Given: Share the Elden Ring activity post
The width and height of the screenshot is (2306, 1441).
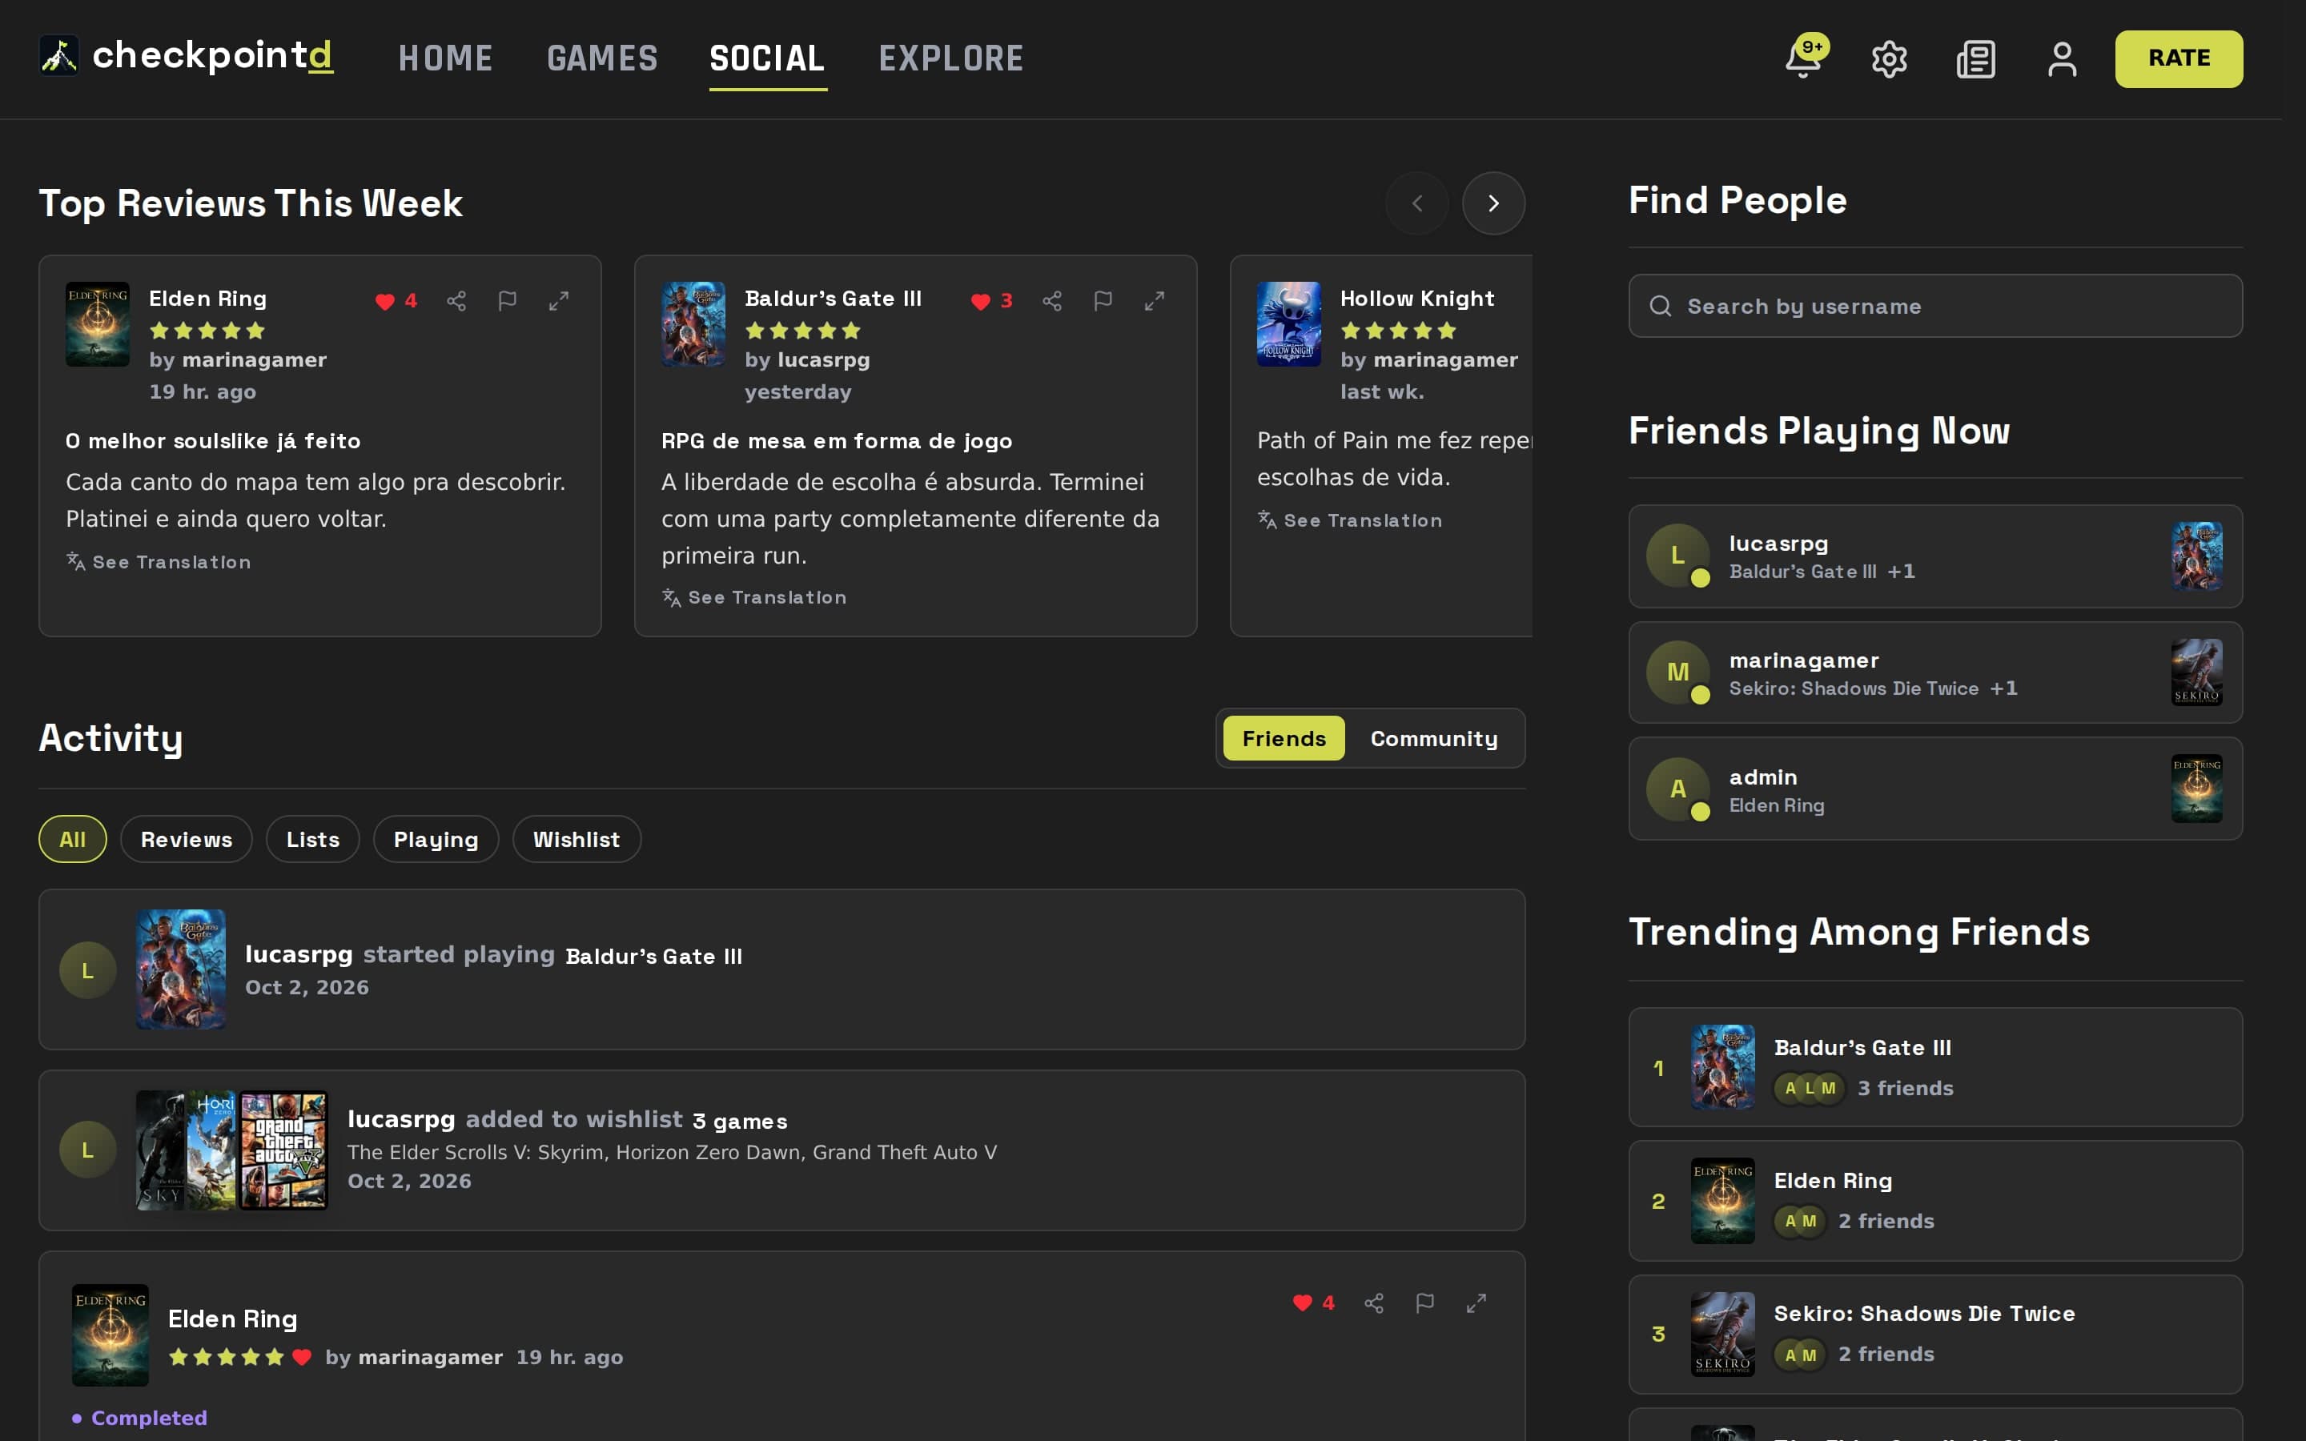Looking at the screenshot, I should (1374, 1303).
